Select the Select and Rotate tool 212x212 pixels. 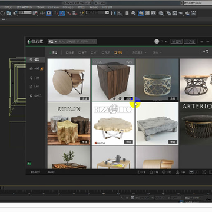[x=2, y=13]
